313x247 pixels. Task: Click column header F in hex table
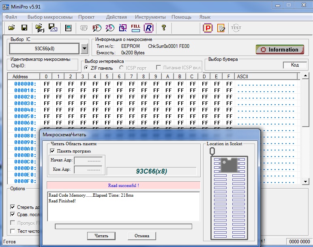click(229, 77)
